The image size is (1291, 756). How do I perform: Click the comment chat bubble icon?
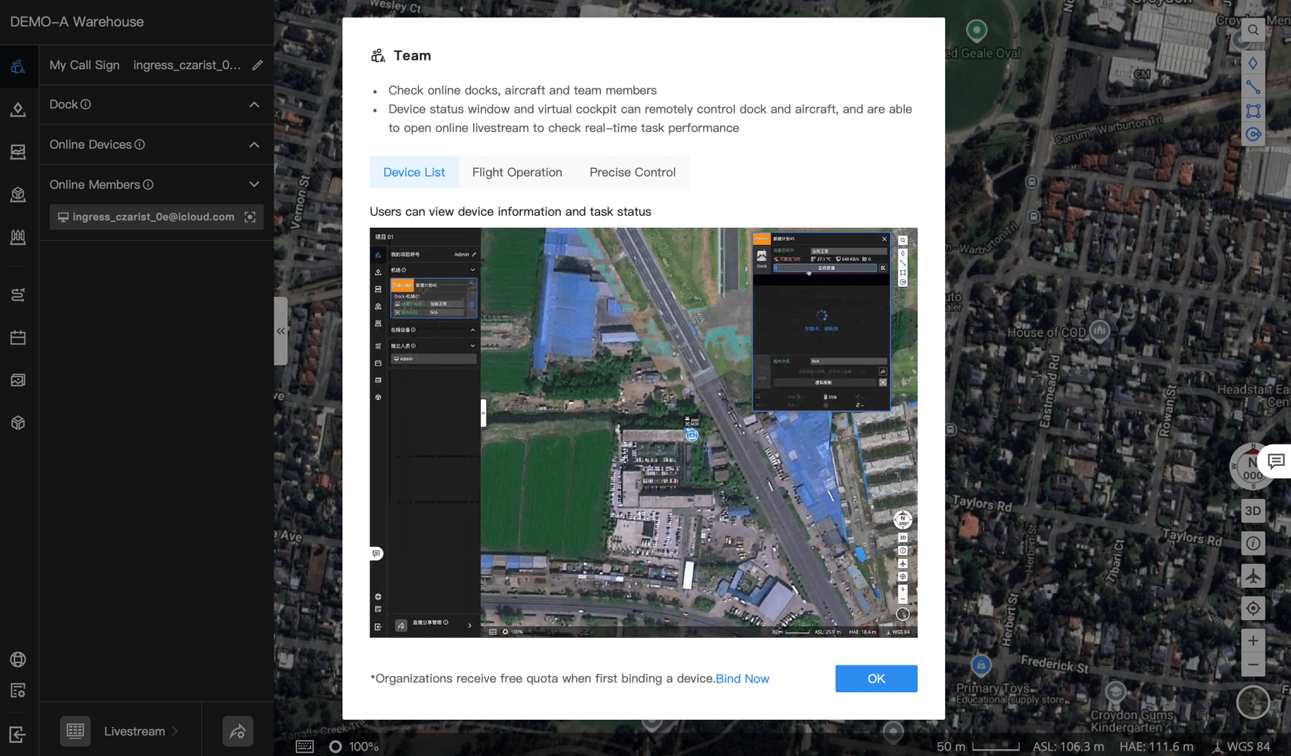tap(1276, 461)
